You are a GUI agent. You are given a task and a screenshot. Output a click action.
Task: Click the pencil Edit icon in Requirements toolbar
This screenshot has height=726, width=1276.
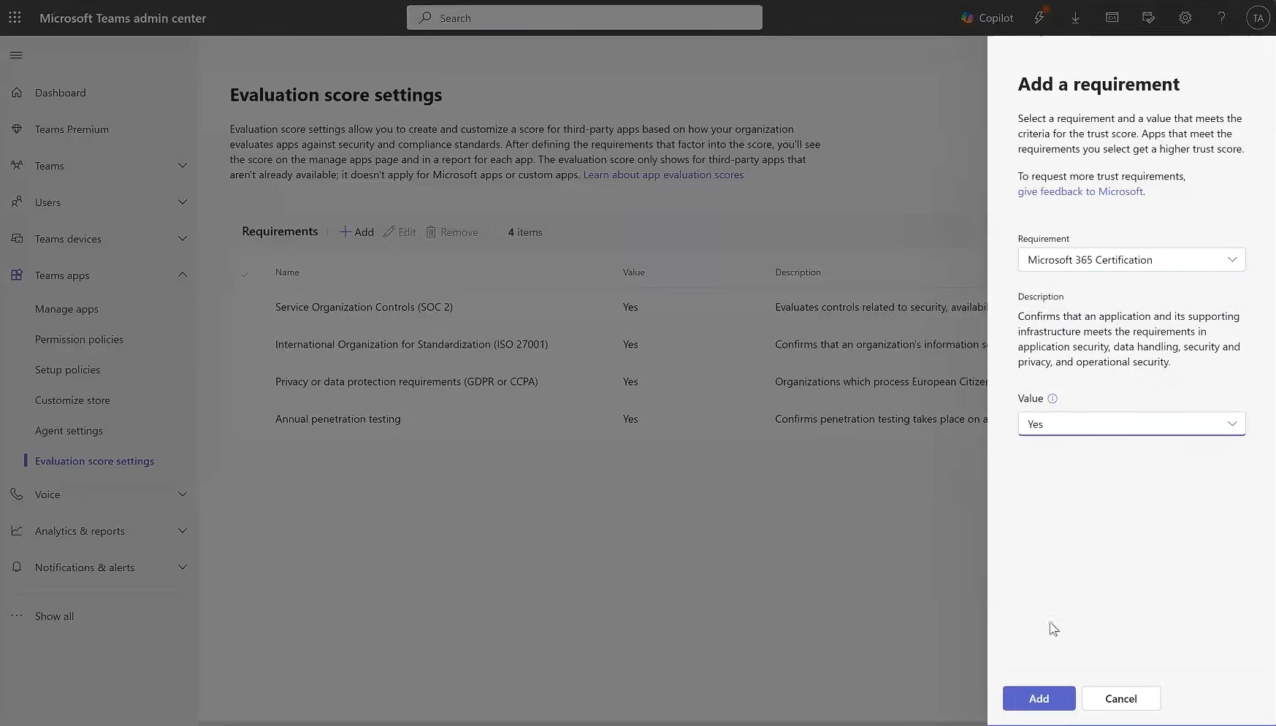click(389, 232)
